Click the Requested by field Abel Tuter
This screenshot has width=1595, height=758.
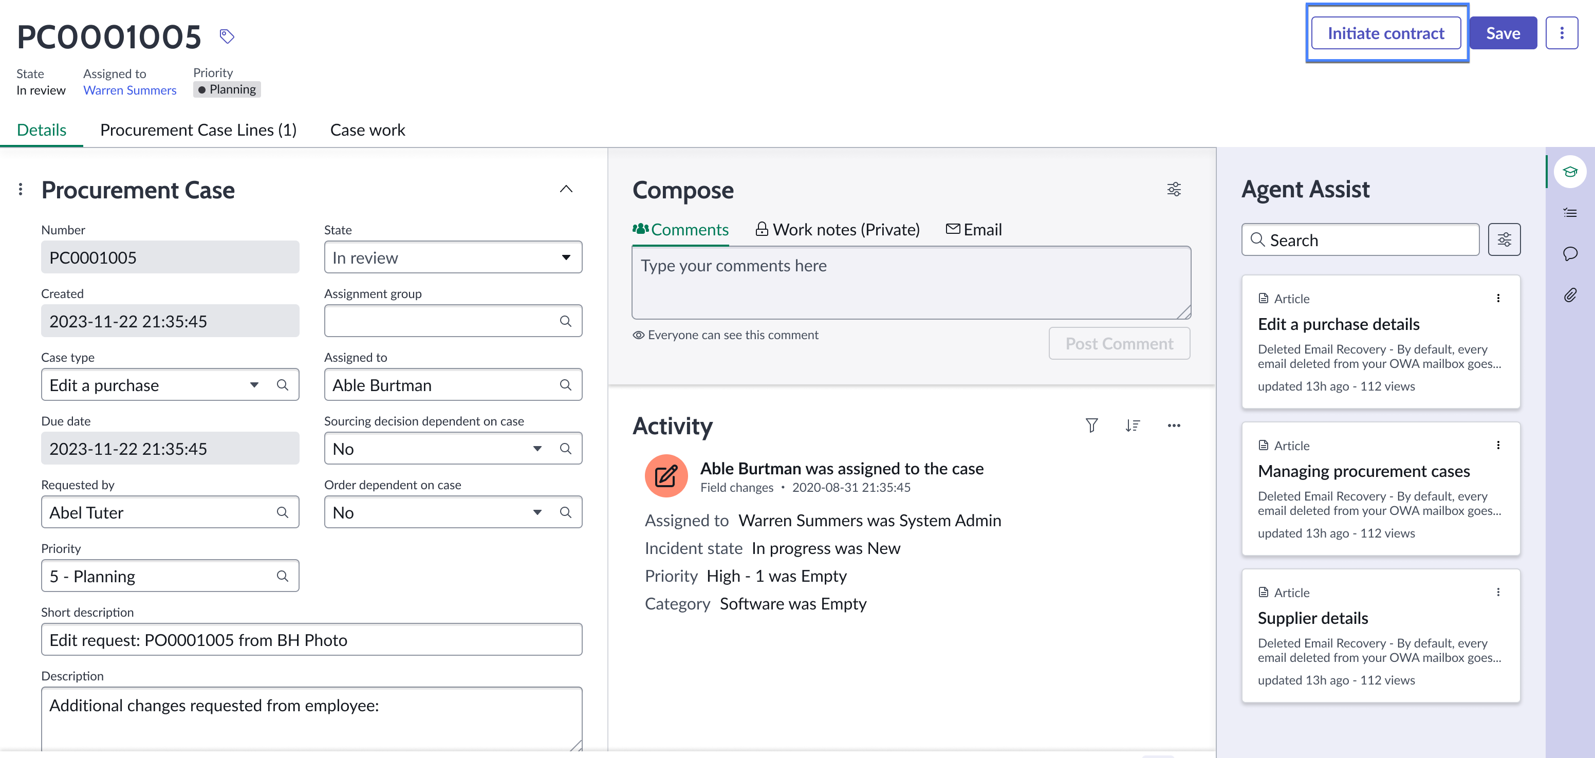(x=170, y=512)
